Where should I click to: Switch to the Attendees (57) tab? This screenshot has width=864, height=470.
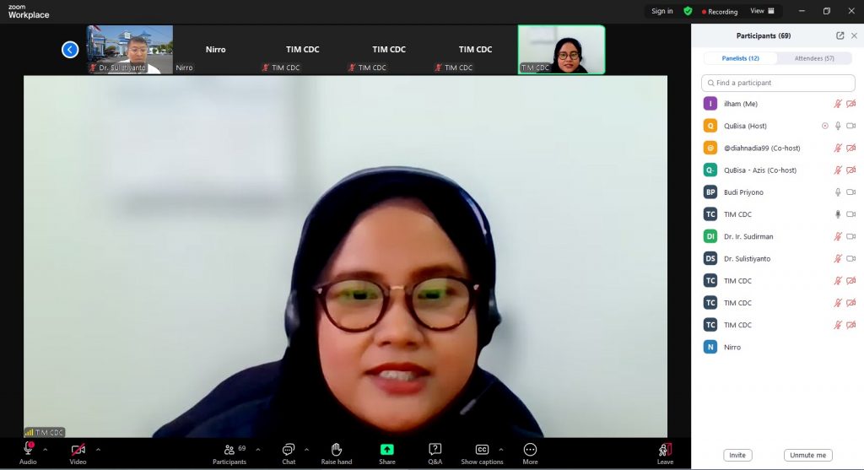pos(813,58)
